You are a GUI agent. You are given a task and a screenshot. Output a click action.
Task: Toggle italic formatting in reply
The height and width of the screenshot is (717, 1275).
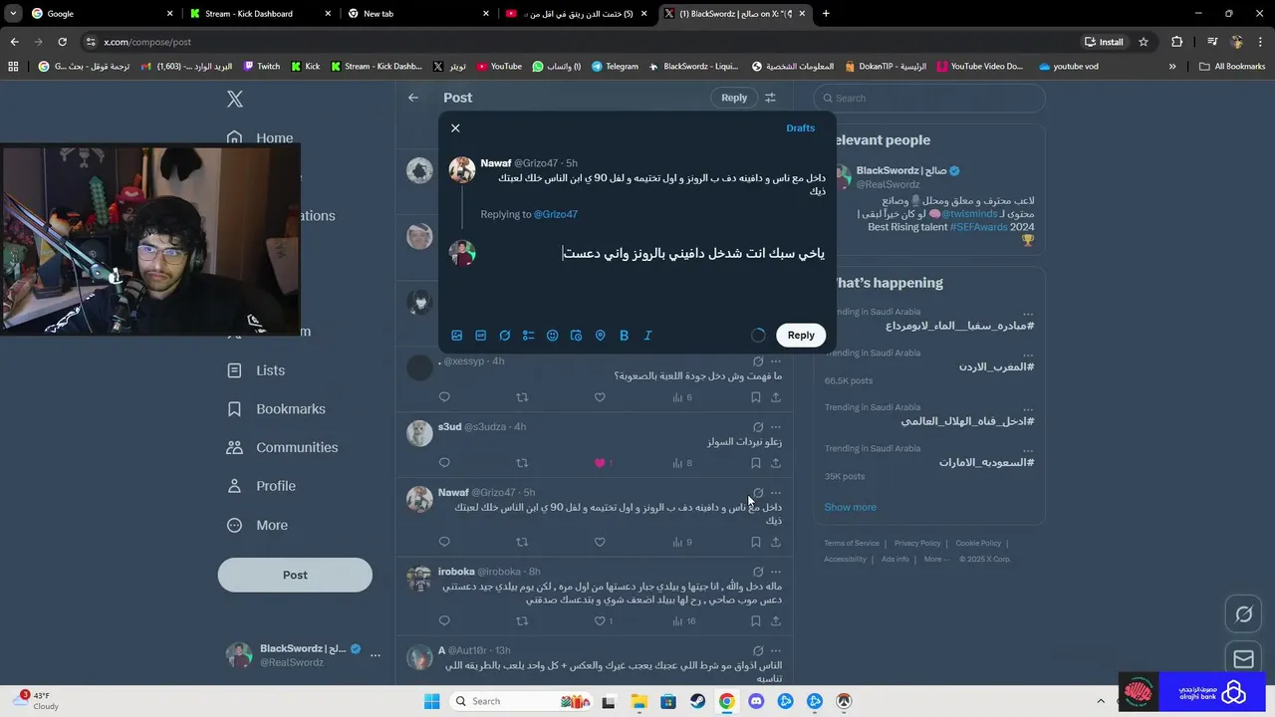tap(648, 336)
